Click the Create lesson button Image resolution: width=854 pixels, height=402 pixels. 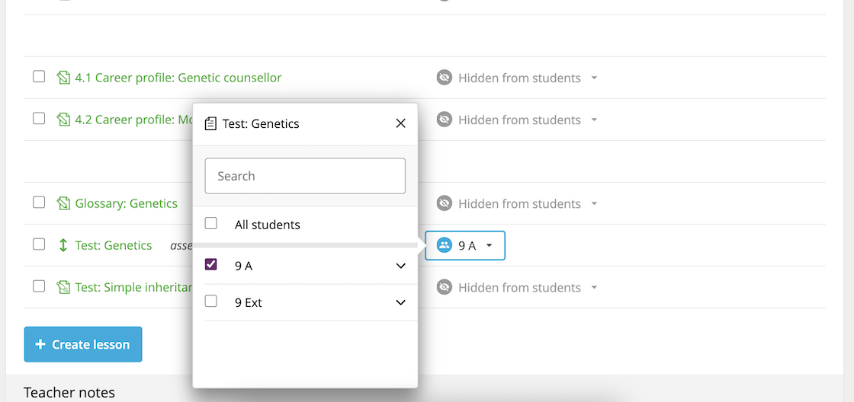pos(83,344)
